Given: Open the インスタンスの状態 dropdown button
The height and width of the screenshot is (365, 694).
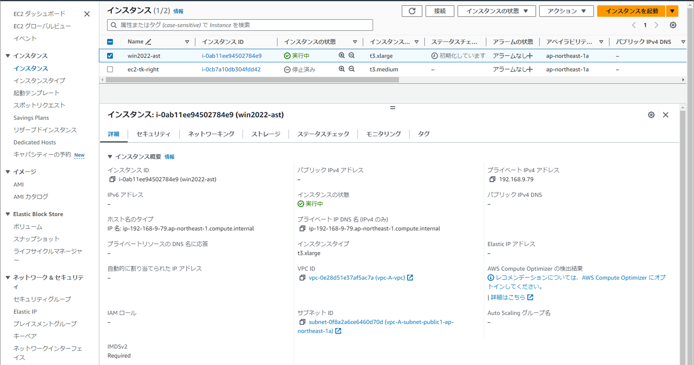Looking at the screenshot, I should (x=496, y=11).
